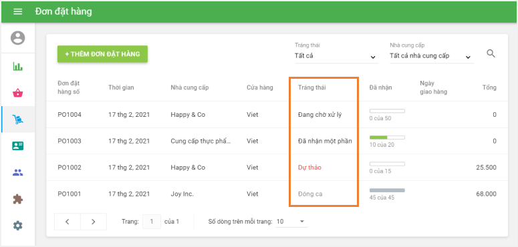
Task: Expand the Trạng thái filter dropdown
Action: (x=336, y=56)
